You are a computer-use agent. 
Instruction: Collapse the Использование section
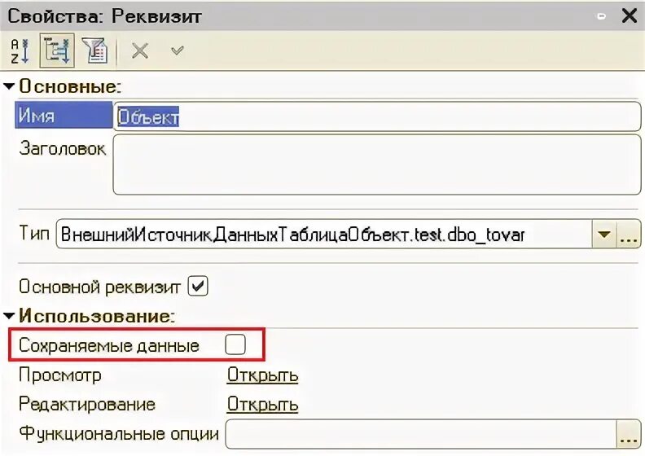point(9,316)
